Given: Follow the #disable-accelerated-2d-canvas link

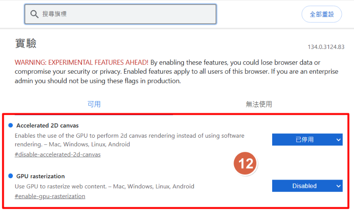Looking at the screenshot, I should (58, 154).
